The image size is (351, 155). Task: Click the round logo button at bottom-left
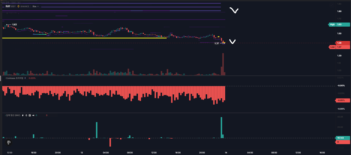(9, 142)
